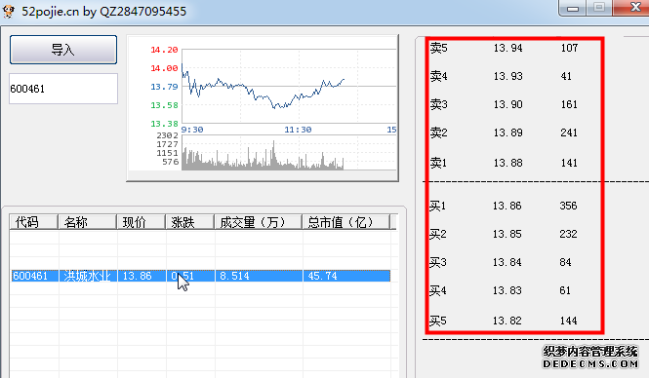Click the sell price 13.88

click(x=508, y=163)
